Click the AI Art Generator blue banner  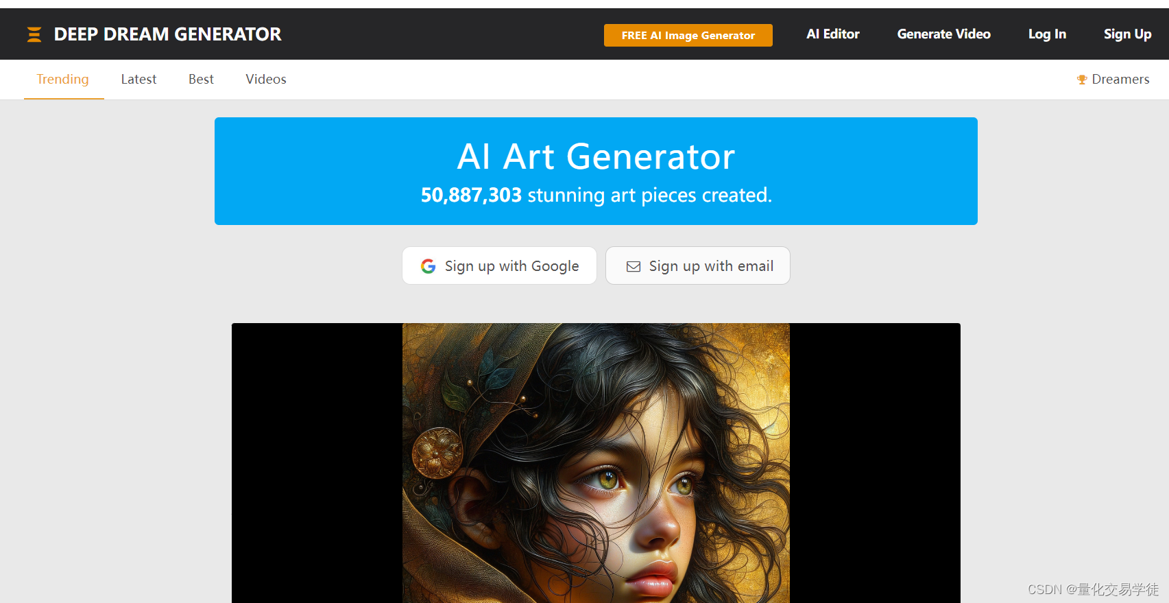596,171
